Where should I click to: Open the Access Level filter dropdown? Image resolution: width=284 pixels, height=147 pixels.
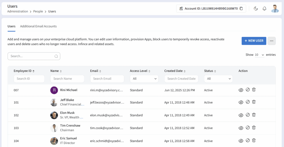pyautogui.click(x=144, y=79)
